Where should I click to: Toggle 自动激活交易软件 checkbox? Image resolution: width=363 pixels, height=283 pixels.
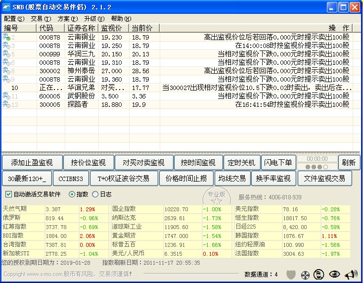(x=8, y=194)
